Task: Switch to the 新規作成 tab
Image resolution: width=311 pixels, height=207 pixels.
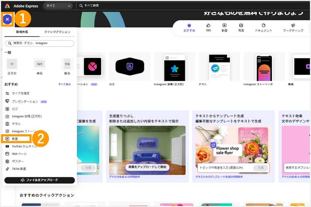Action: (22, 32)
